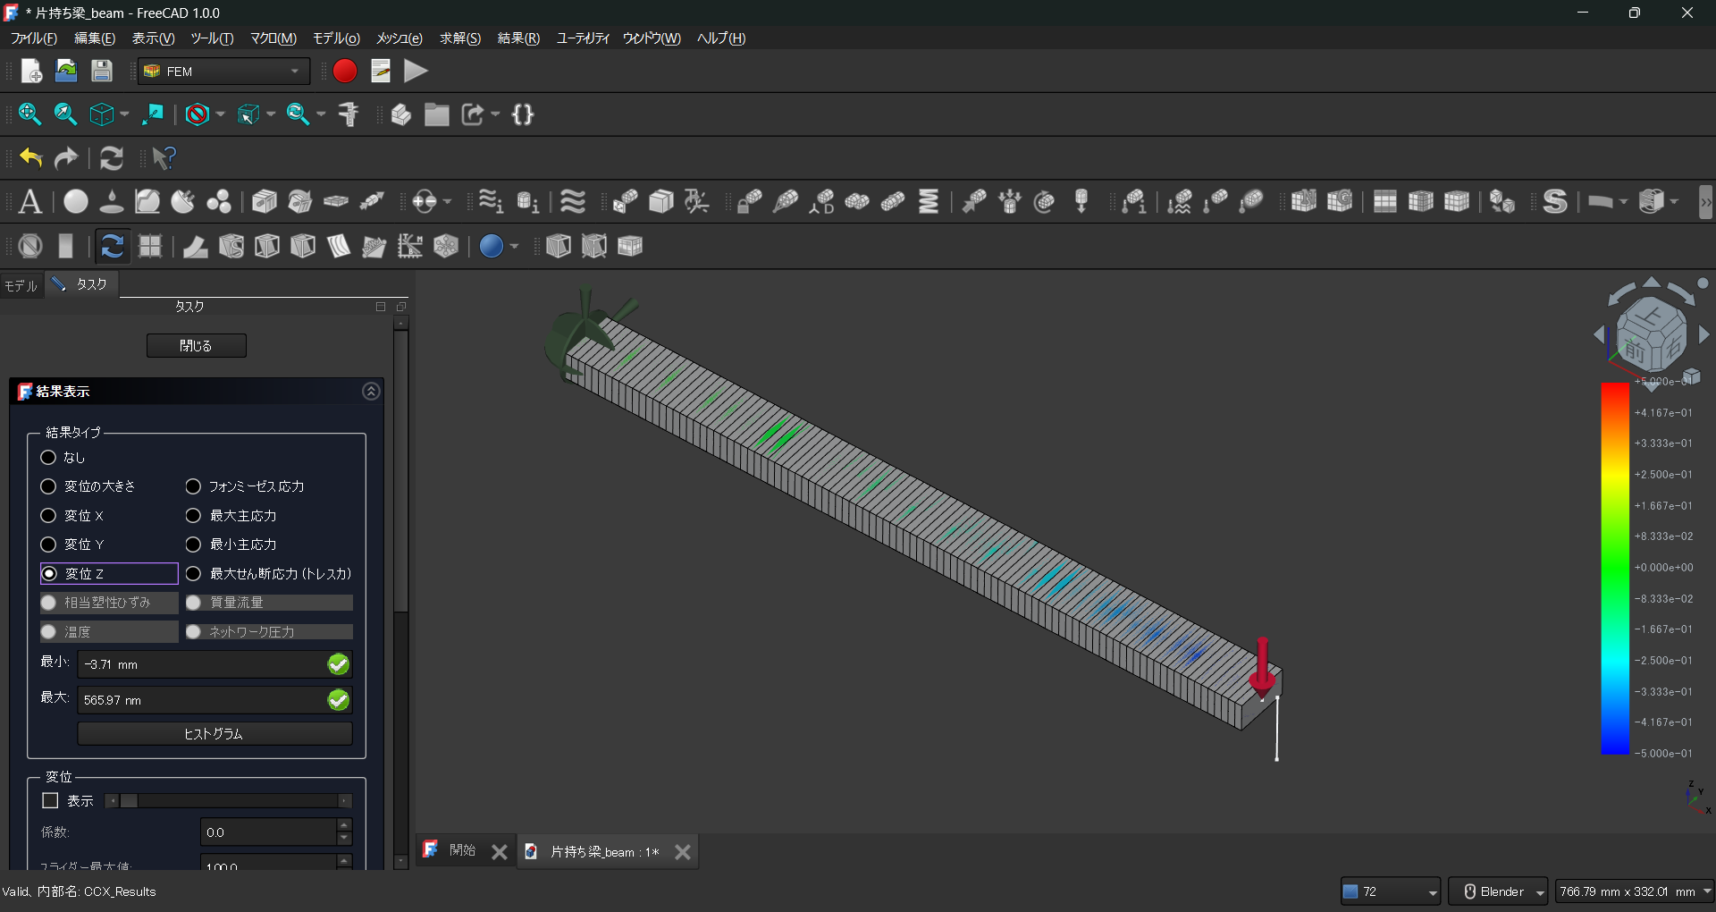Select the 変位 Y radio button

coord(49,545)
